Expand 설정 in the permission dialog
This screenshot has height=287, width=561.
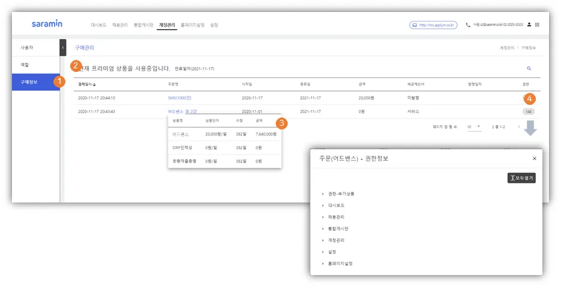(329, 252)
